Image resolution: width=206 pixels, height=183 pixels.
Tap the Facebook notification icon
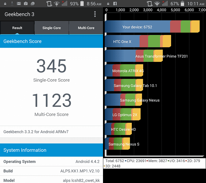pos(115,4)
